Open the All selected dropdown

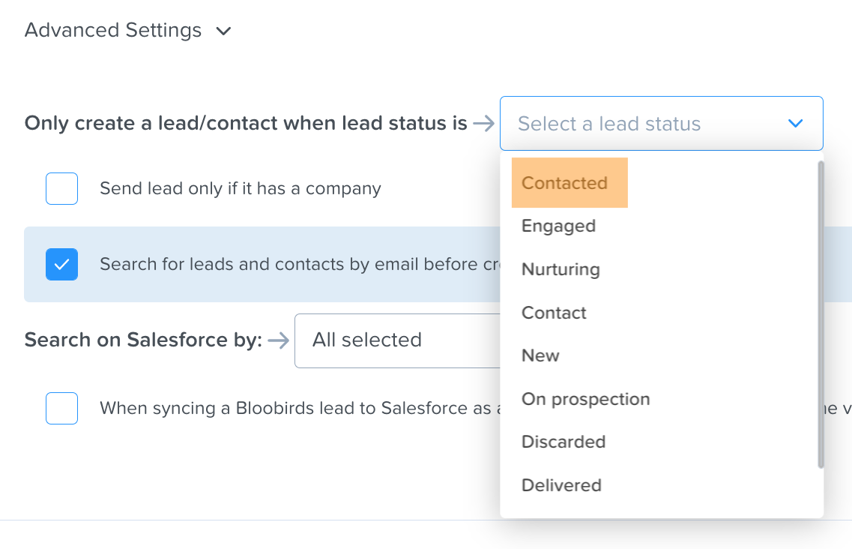point(398,340)
